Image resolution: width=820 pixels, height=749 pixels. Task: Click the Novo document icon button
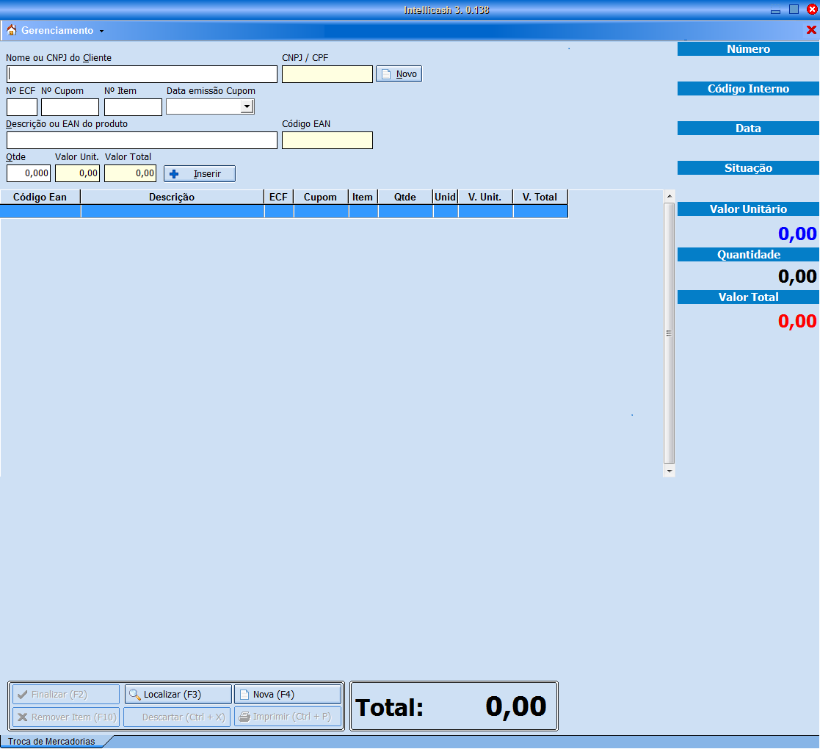tap(399, 74)
